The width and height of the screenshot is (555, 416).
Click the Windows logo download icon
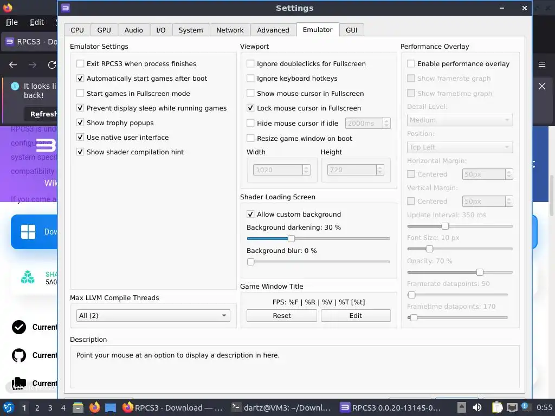28,232
